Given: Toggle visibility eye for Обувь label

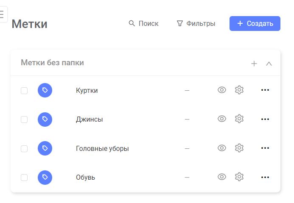Looking at the screenshot, I should click(x=222, y=177).
